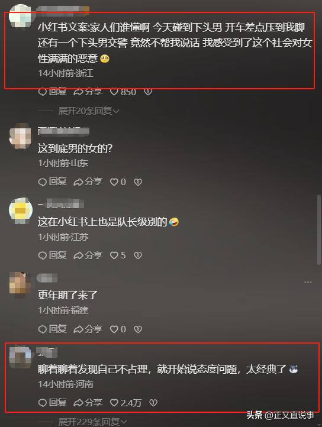Screen dimensions: 322x427
Task: Open the avatar of the 更年期 commenter
Action: tap(21, 284)
